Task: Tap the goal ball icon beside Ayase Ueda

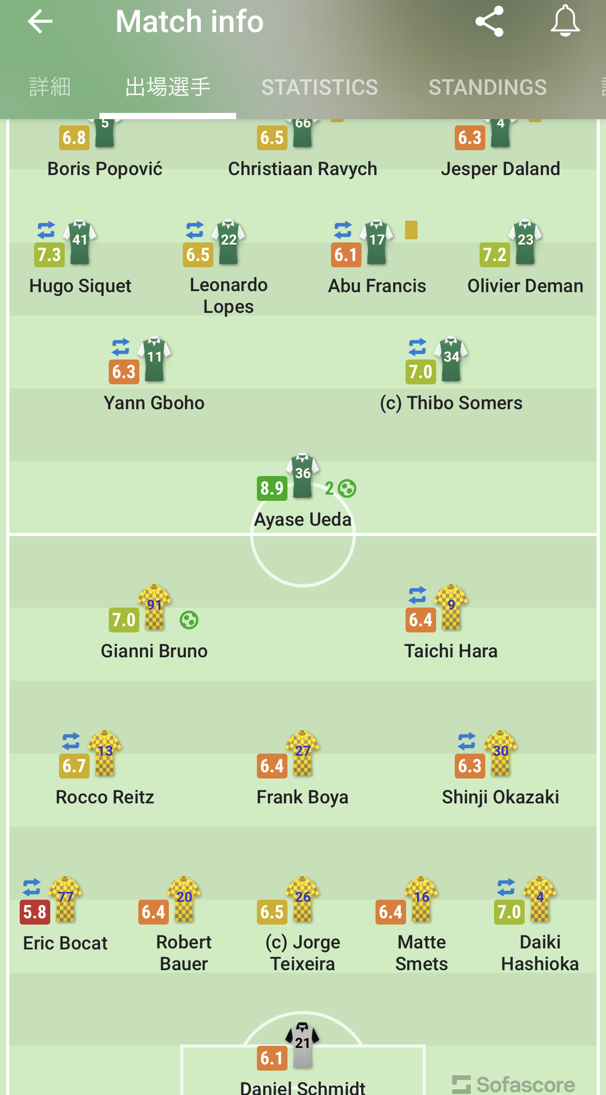Action: pyautogui.click(x=347, y=488)
